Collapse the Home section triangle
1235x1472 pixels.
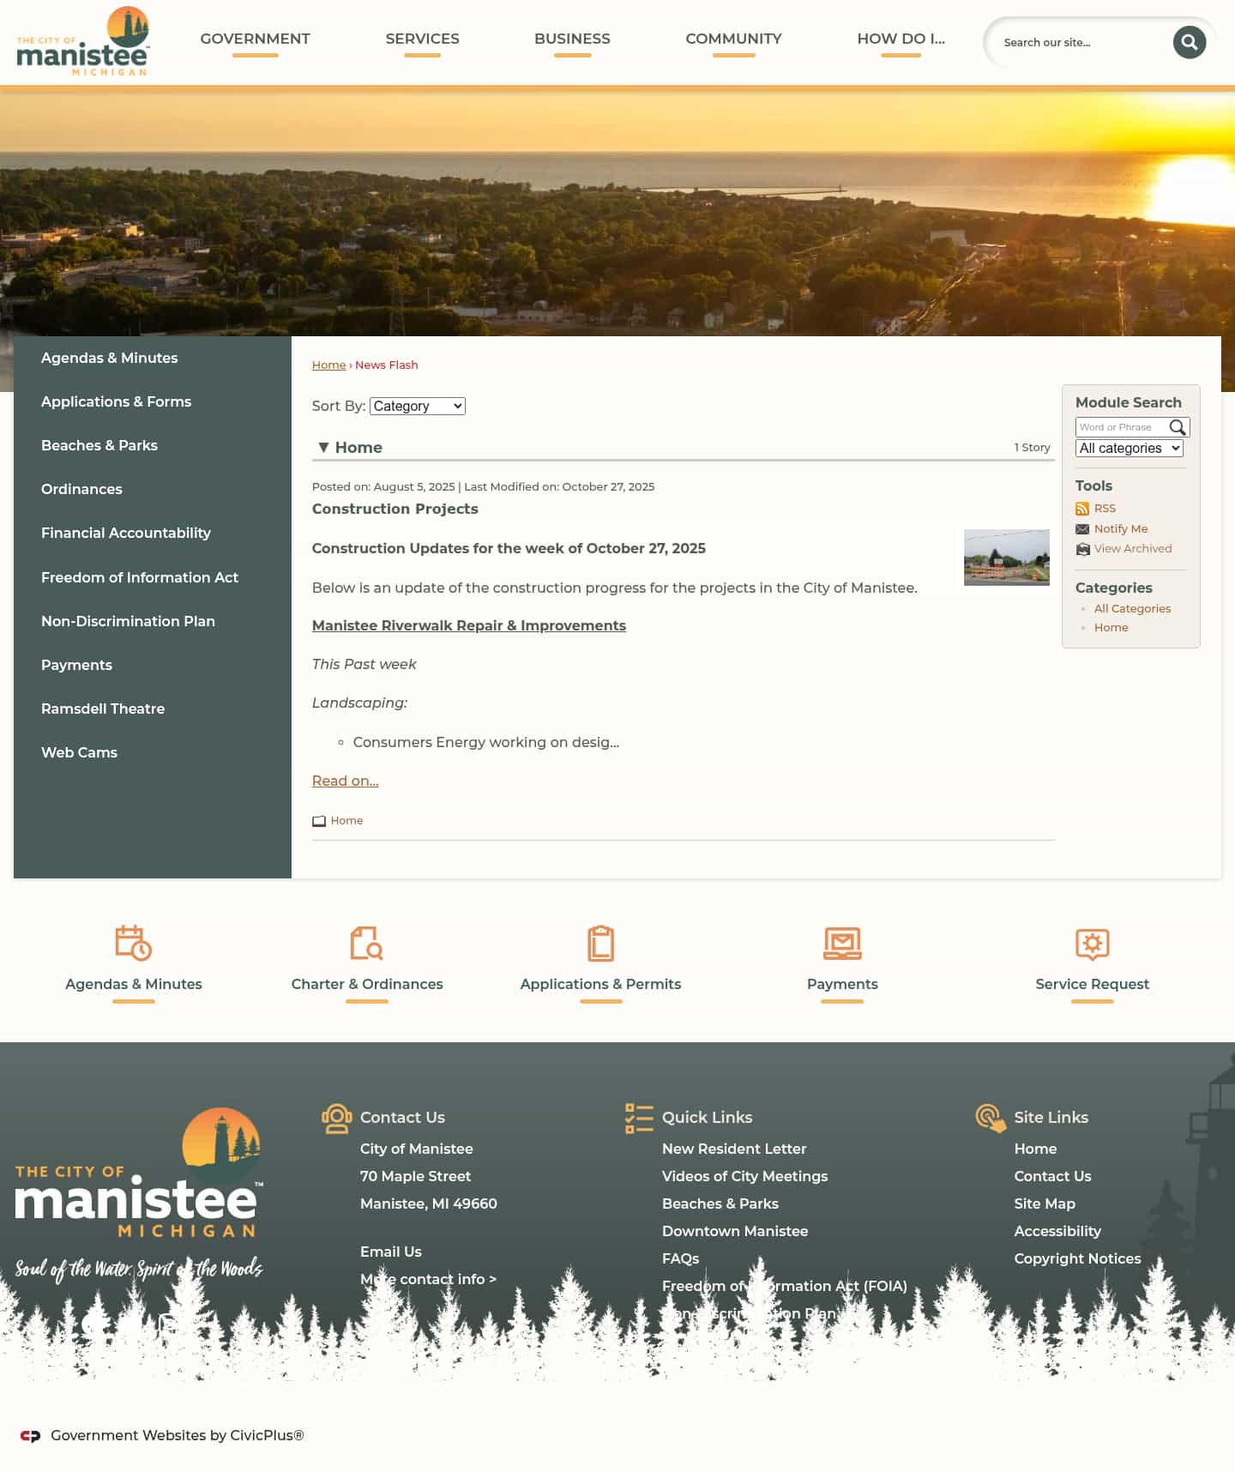(x=323, y=447)
